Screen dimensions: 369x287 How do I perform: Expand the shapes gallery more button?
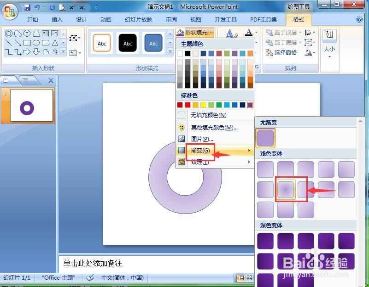63,51
